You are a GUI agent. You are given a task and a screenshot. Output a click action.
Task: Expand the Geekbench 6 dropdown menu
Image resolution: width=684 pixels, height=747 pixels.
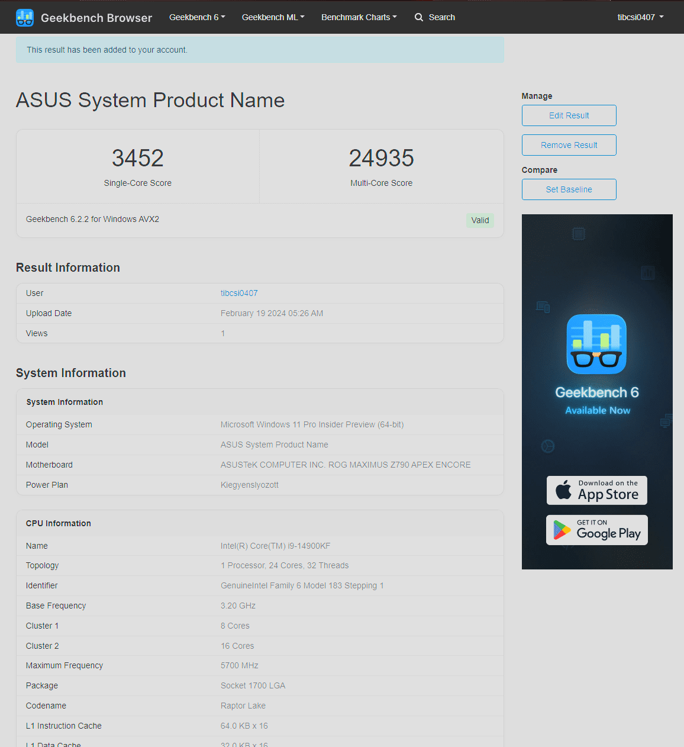197,17
